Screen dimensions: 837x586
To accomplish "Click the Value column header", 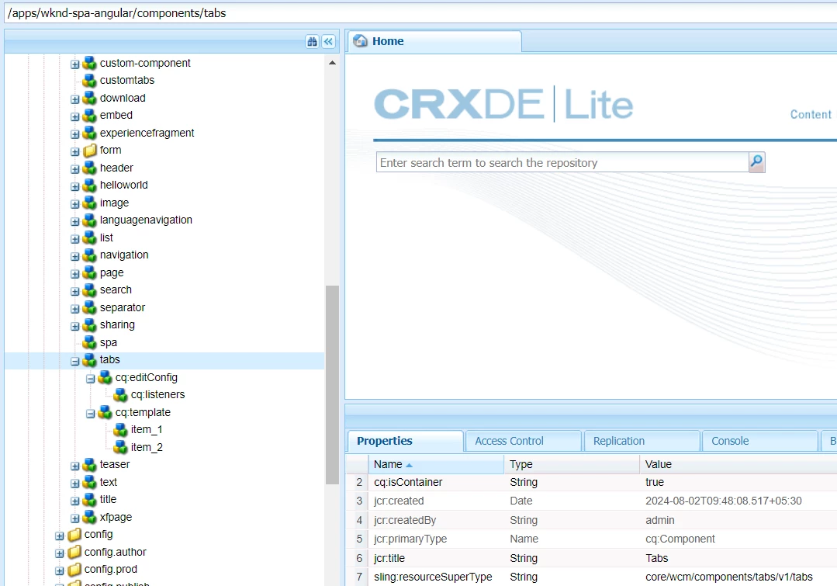I will tap(738, 464).
